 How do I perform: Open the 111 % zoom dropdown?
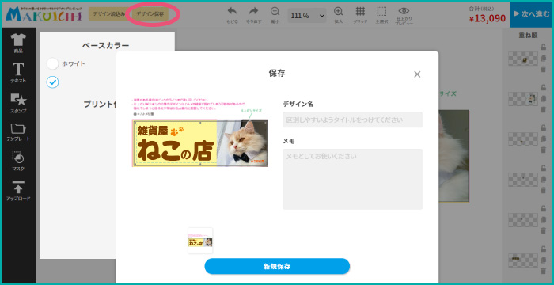pyautogui.click(x=307, y=16)
